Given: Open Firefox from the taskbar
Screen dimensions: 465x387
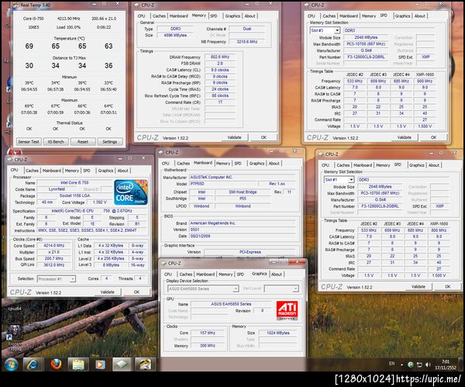Looking at the screenshot, I should click(x=56, y=365).
